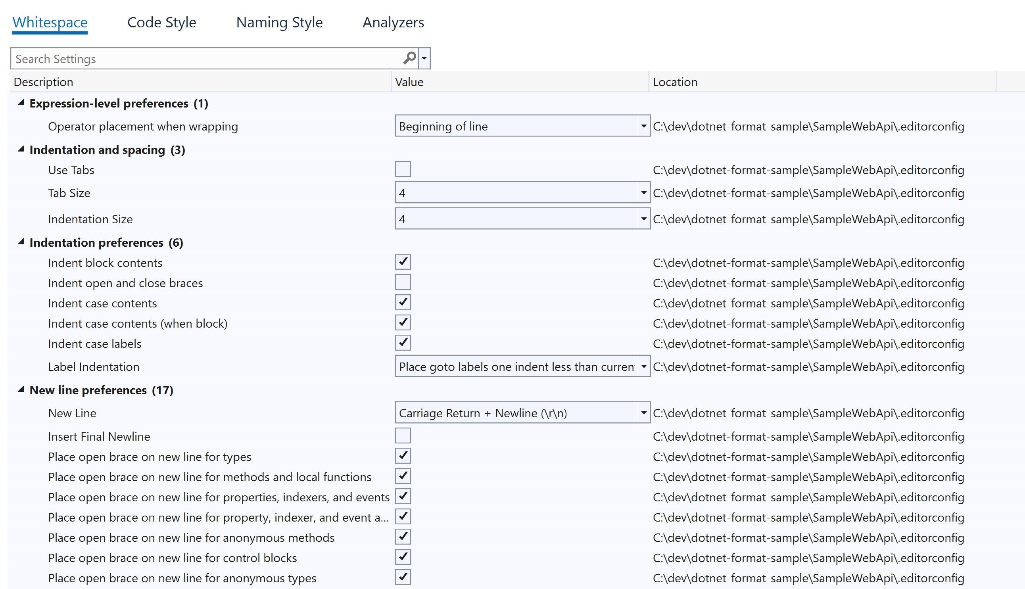Open the Label Indentation dropdown
Image resolution: width=1025 pixels, height=589 pixels.
click(x=643, y=366)
